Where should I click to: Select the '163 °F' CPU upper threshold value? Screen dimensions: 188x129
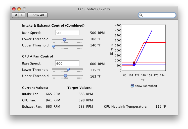[x=95, y=76]
